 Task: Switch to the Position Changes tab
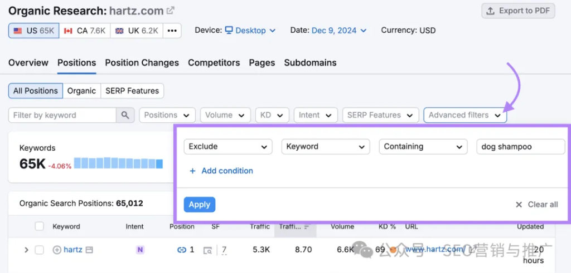point(142,63)
